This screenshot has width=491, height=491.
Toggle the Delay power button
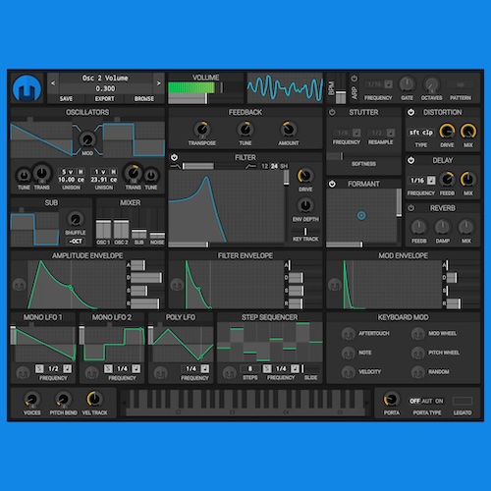click(410, 160)
